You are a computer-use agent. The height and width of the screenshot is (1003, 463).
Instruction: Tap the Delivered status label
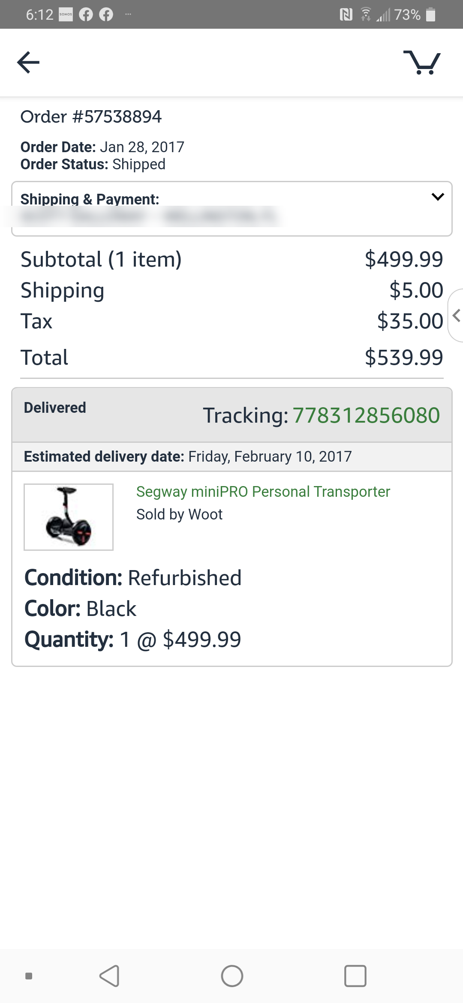coord(55,408)
